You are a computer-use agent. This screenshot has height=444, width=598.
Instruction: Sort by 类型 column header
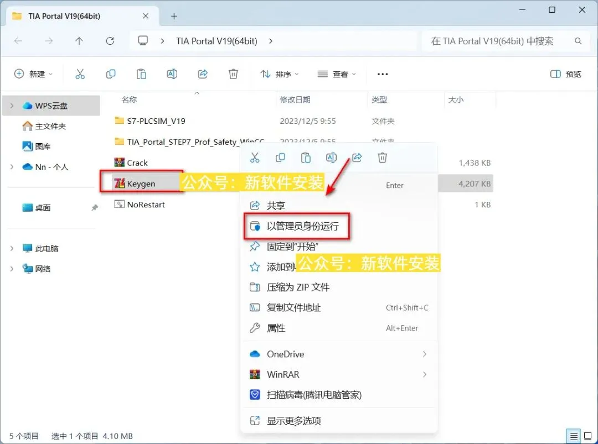point(379,100)
